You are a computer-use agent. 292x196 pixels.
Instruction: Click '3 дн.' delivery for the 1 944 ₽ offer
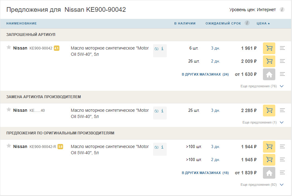coord(215,147)
